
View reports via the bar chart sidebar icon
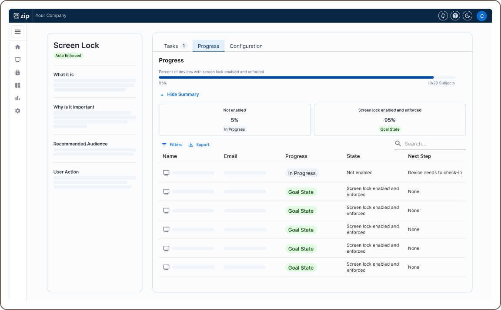coord(17,98)
